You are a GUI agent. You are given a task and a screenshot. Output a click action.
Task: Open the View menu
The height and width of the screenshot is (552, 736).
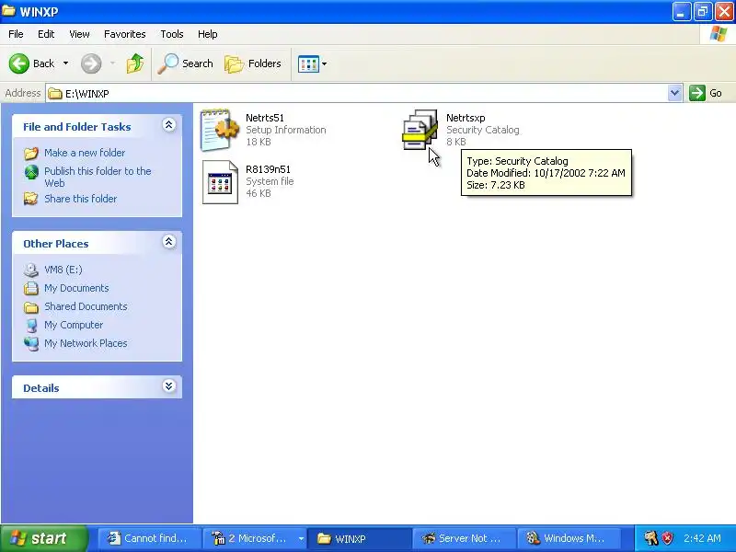coord(79,34)
